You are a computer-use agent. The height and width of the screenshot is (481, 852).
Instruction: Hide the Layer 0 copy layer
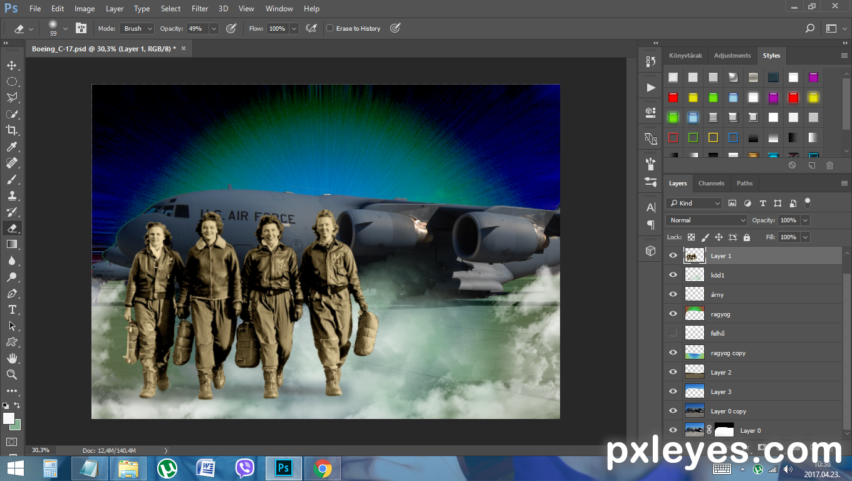pos(673,411)
